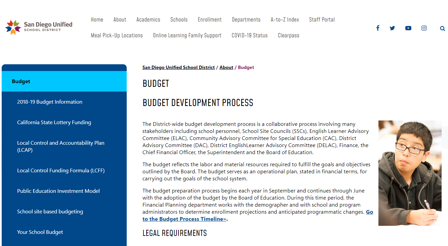This screenshot has width=448, height=246.
Task: Open the Facebook icon link
Action: point(378,28)
